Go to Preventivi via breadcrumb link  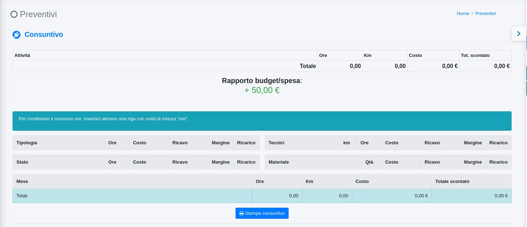(x=485, y=14)
